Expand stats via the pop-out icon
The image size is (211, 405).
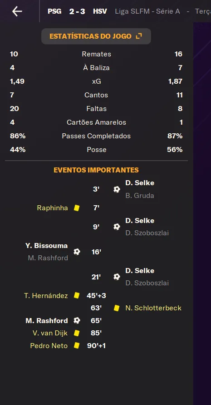(x=138, y=36)
